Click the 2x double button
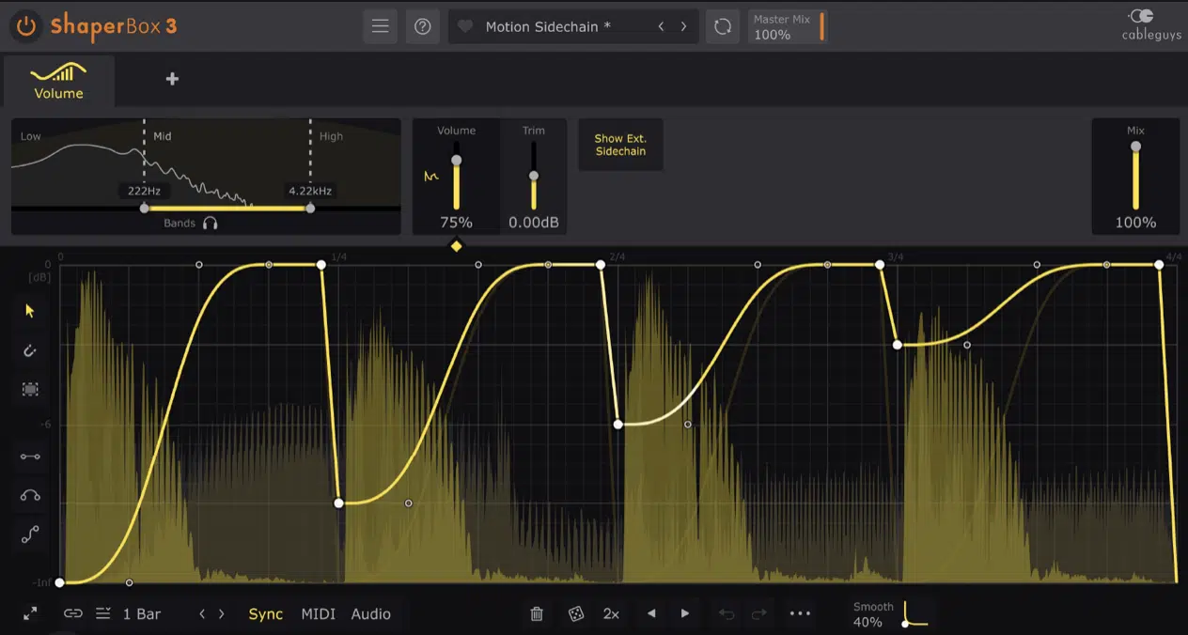Screen dimensions: 1188x635 click(x=611, y=614)
